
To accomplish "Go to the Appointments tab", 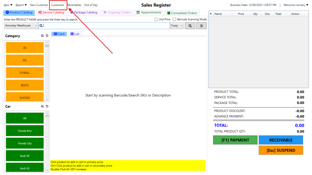I will pos(149,13).
